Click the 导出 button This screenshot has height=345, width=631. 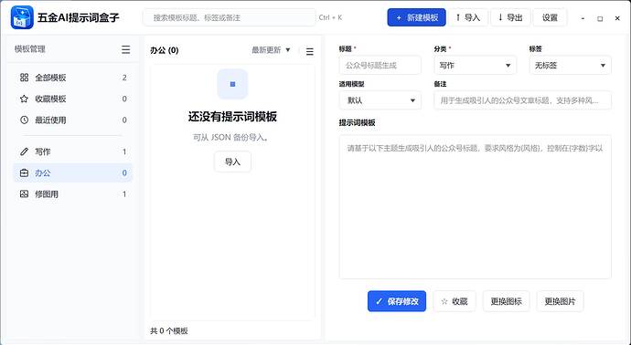click(510, 17)
